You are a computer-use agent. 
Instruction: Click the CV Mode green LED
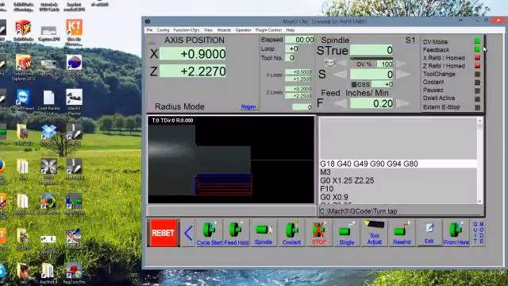tap(478, 41)
